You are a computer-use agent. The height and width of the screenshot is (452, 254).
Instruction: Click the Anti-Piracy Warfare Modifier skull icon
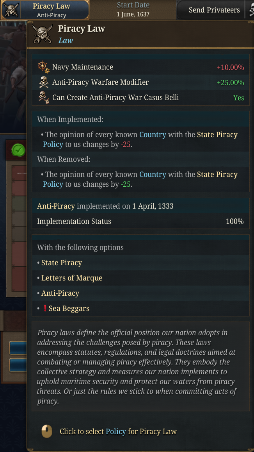tap(43, 82)
